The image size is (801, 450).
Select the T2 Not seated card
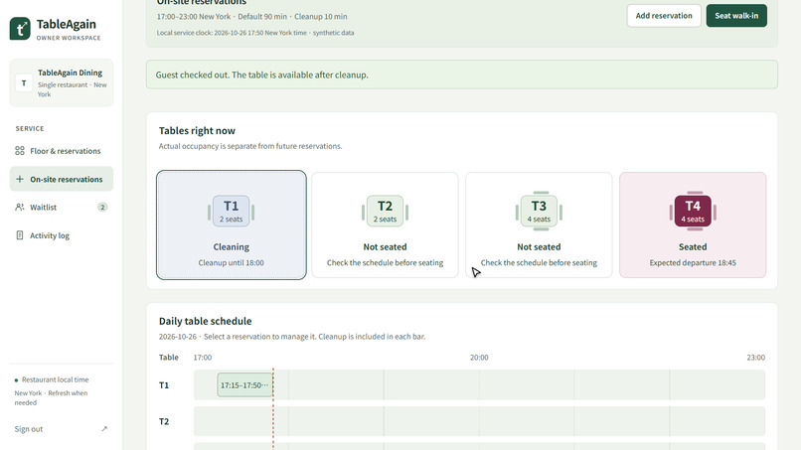pyautogui.click(x=385, y=225)
